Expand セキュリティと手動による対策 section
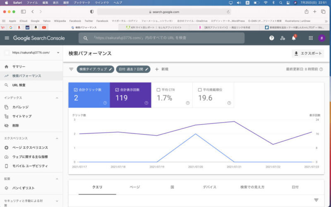The image size is (331, 207). (x=57, y=201)
